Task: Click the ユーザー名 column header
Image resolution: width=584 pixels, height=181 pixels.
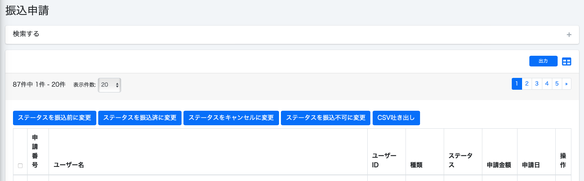Action: 69,165
